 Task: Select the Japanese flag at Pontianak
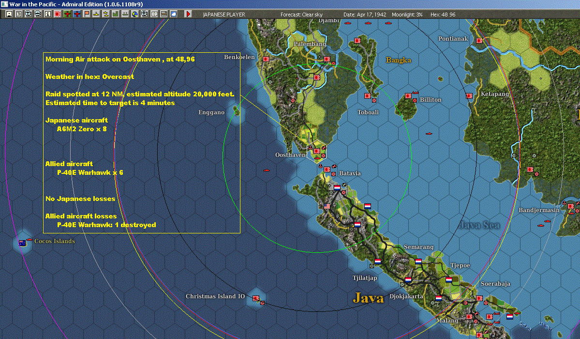click(479, 41)
